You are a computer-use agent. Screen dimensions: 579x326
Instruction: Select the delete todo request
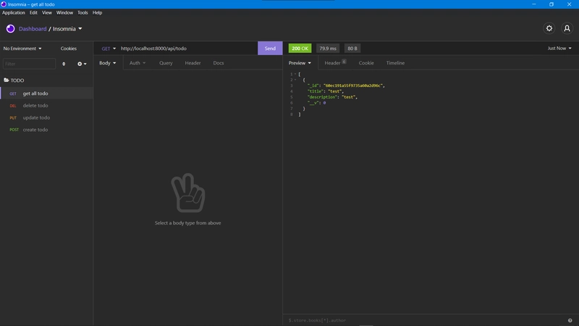46,105
